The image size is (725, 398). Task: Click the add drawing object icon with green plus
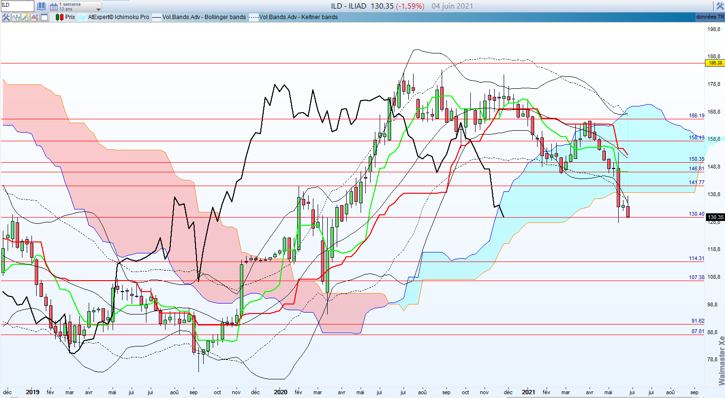25,17
